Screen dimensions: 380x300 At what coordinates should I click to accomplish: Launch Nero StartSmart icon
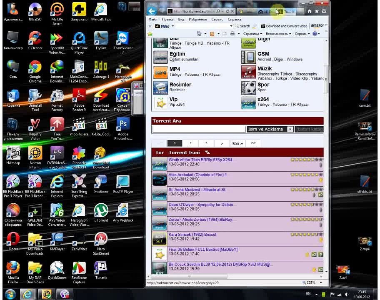[101, 244]
